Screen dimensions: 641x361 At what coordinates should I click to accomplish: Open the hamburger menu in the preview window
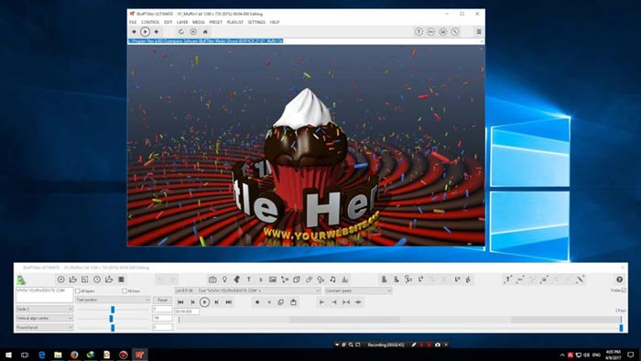tap(479, 31)
